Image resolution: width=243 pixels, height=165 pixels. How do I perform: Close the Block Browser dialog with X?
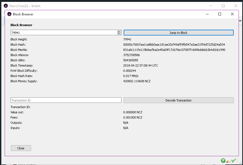pyautogui.click(x=232, y=14)
